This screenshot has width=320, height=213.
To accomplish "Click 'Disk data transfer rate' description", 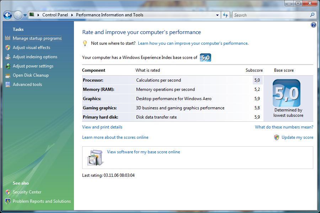I will coord(156,117).
